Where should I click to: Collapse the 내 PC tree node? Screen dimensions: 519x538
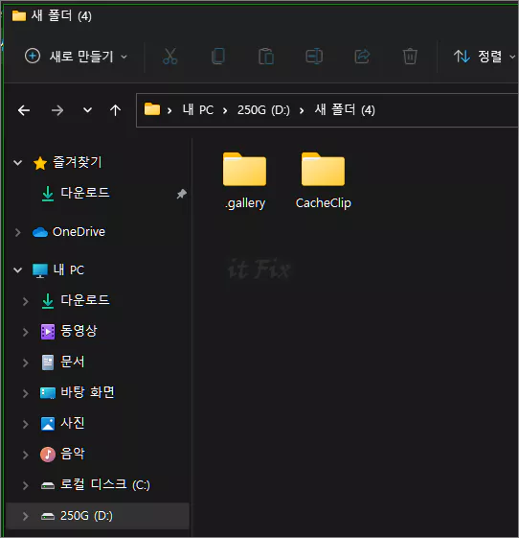pyautogui.click(x=18, y=270)
